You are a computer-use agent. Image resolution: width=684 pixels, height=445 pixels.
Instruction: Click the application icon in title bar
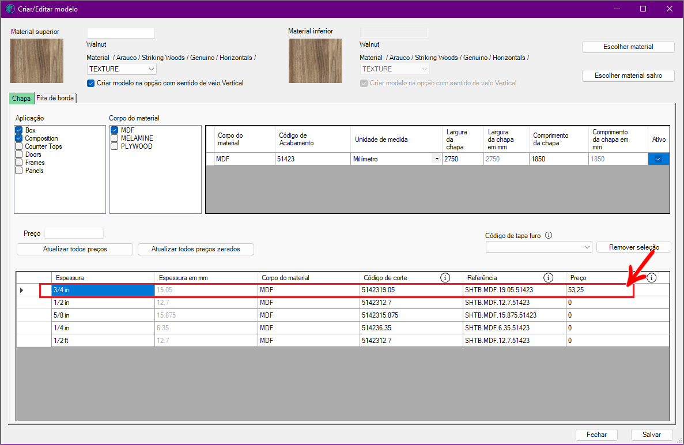(x=10, y=9)
